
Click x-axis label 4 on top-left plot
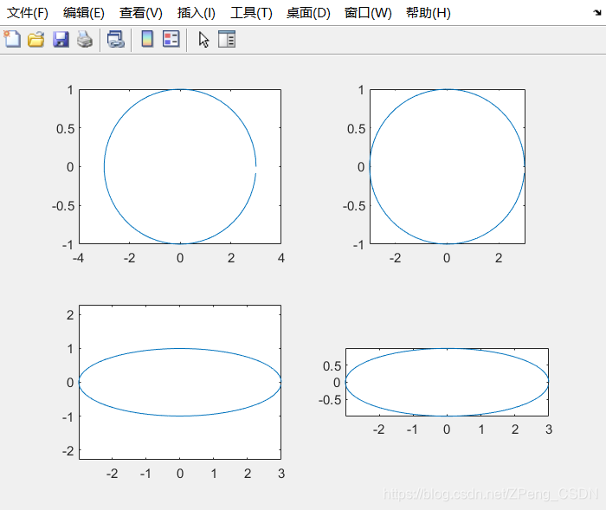pyautogui.click(x=281, y=258)
